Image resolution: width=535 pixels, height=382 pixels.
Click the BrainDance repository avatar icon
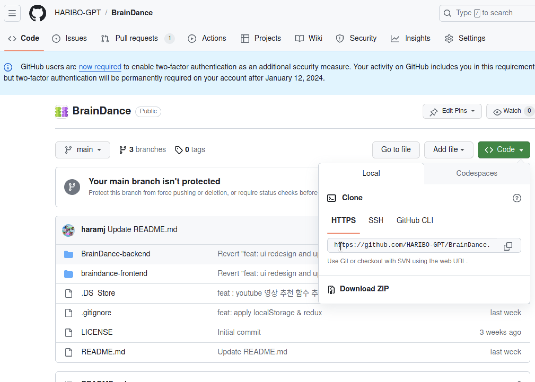62,112
